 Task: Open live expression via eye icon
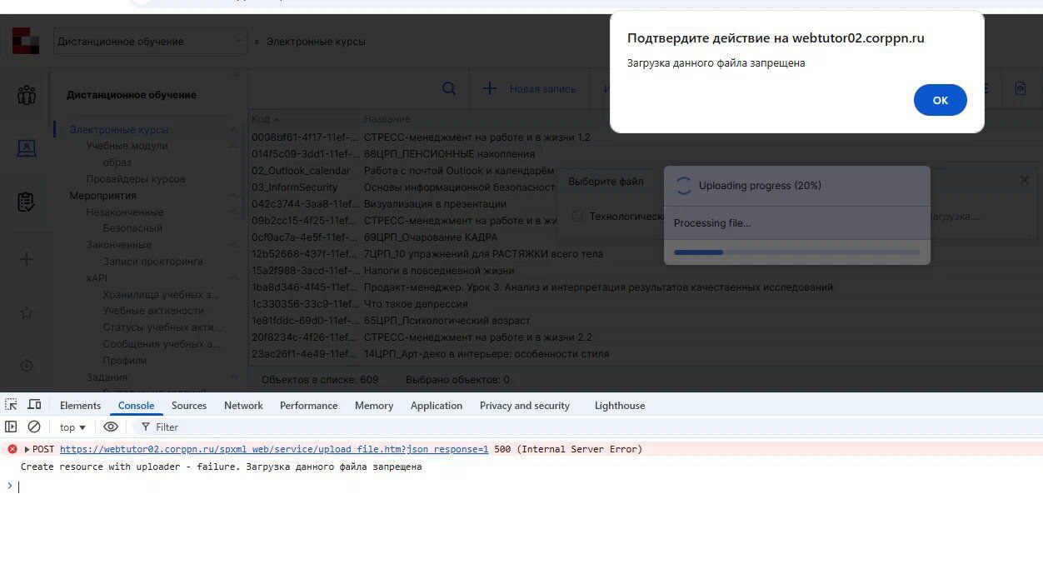(111, 427)
